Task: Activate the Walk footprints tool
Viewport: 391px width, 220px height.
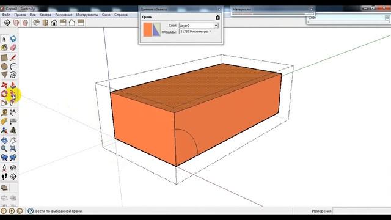Action: pyautogui.click(x=4, y=177)
